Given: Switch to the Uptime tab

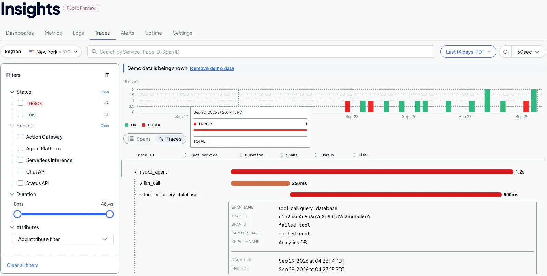Looking at the screenshot, I should pos(154,33).
